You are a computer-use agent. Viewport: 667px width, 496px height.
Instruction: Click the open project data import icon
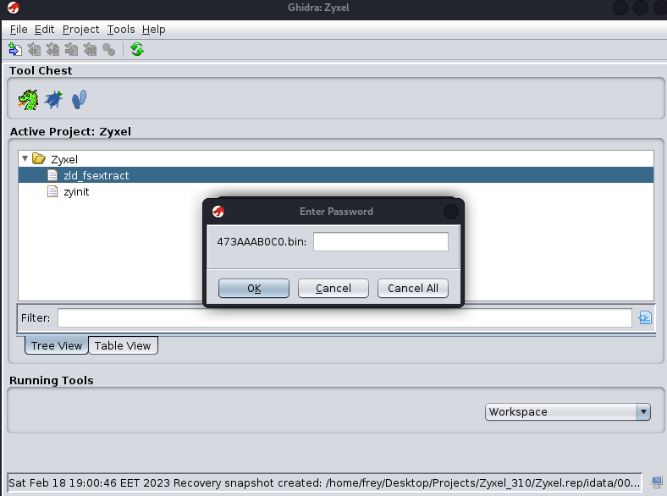[15, 50]
